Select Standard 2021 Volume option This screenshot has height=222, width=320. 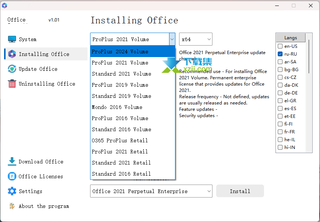tap(133, 74)
